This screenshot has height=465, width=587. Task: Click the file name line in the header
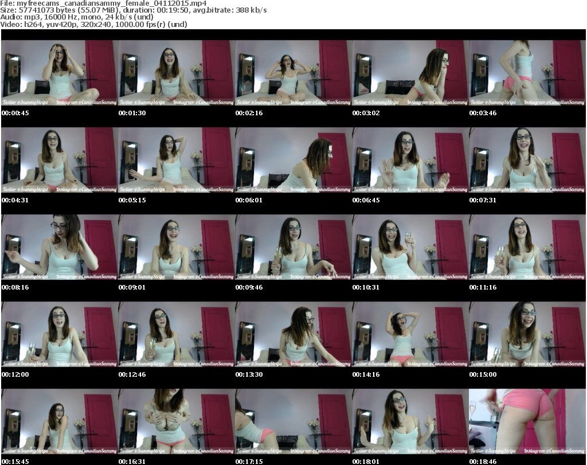pos(103,3)
